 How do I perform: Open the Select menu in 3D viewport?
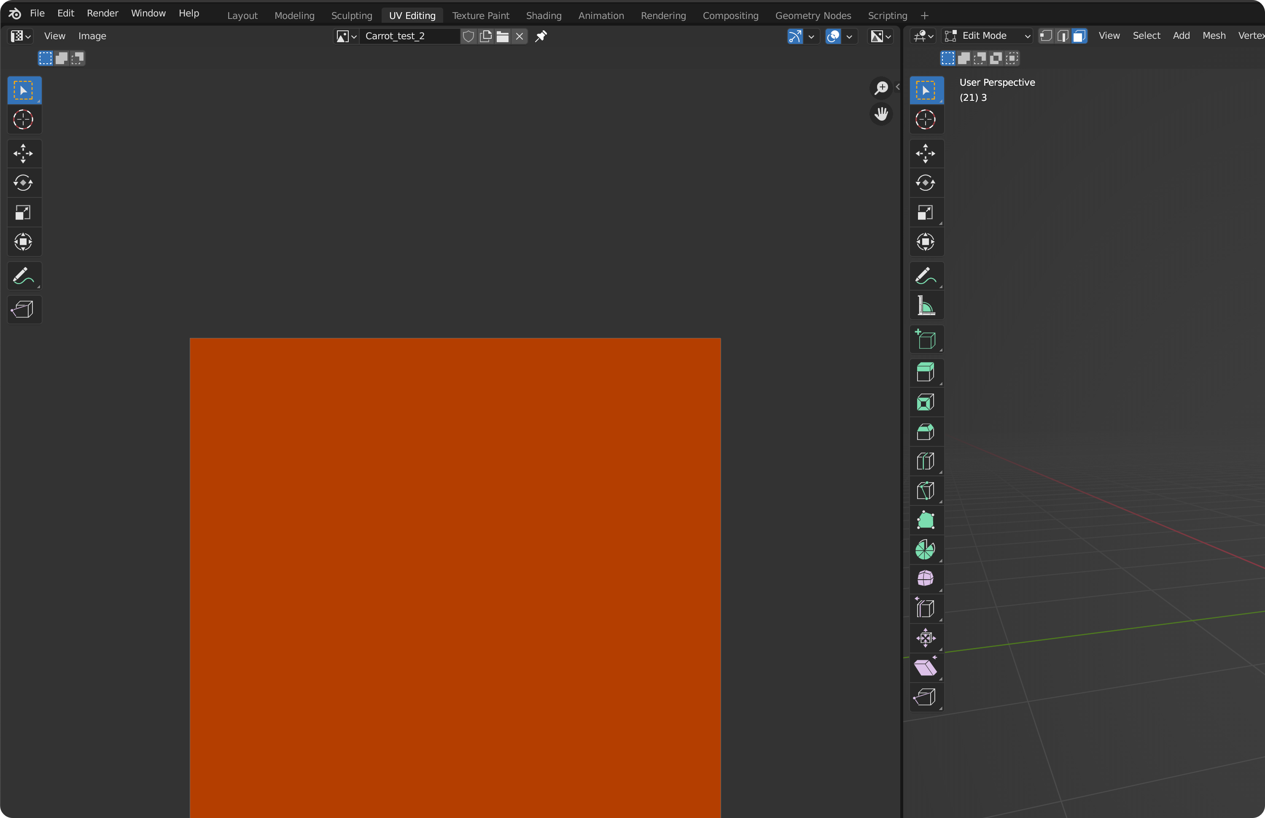1146,35
